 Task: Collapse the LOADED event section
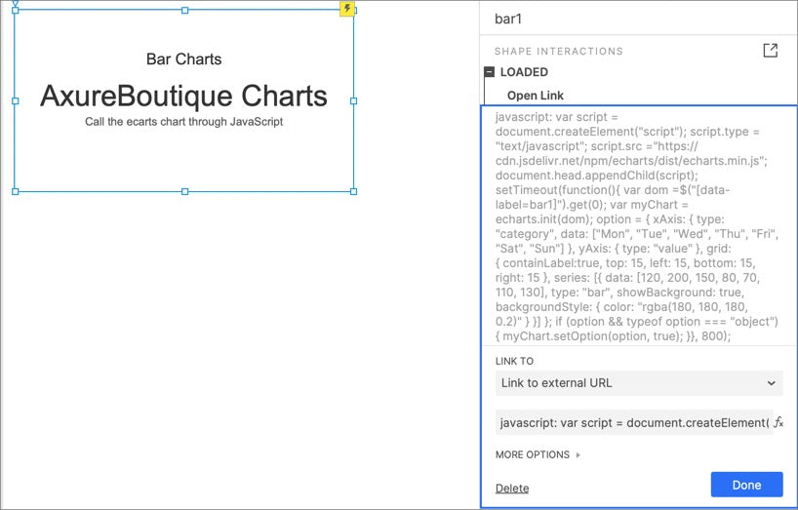[489, 72]
